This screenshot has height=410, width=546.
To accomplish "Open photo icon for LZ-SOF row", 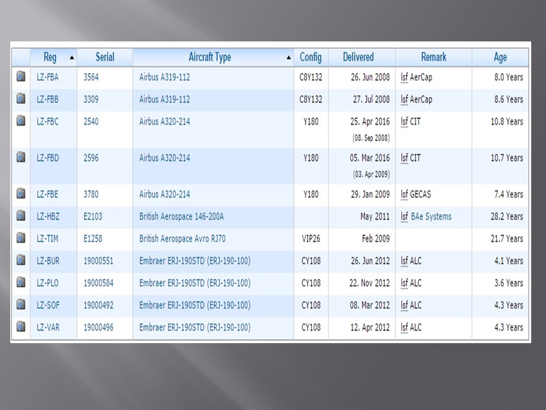I will (x=21, y=304).
